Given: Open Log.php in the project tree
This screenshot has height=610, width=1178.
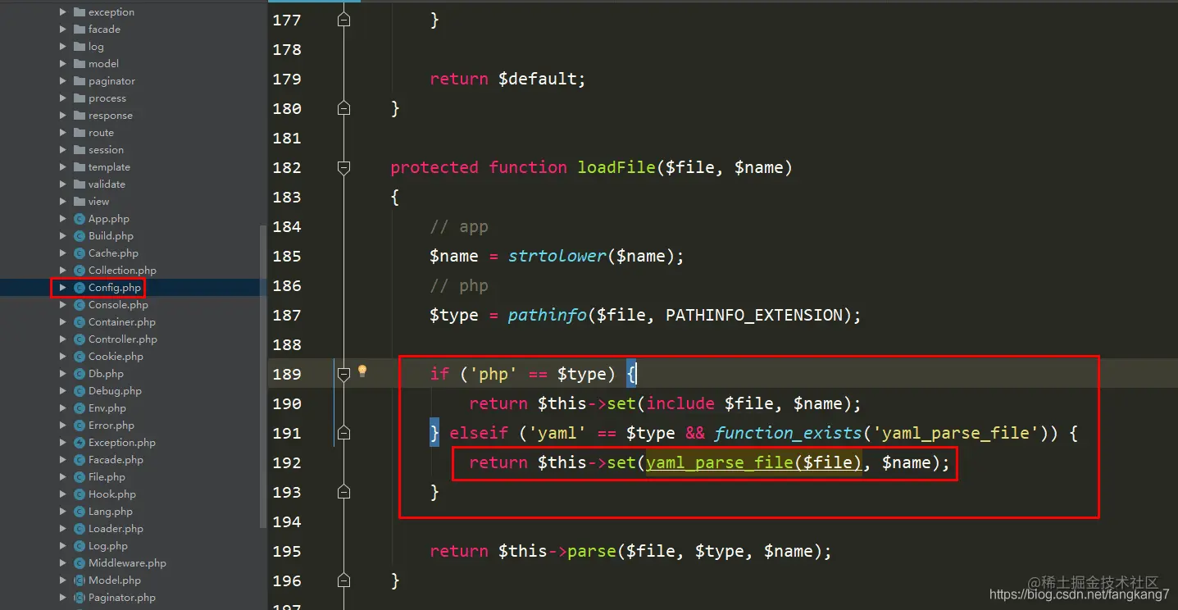Looking at the screenshot, I should [x=108, y=546].
